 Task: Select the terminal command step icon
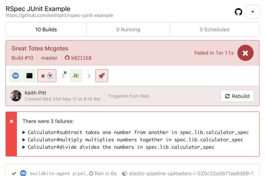[x=29, y=76]
